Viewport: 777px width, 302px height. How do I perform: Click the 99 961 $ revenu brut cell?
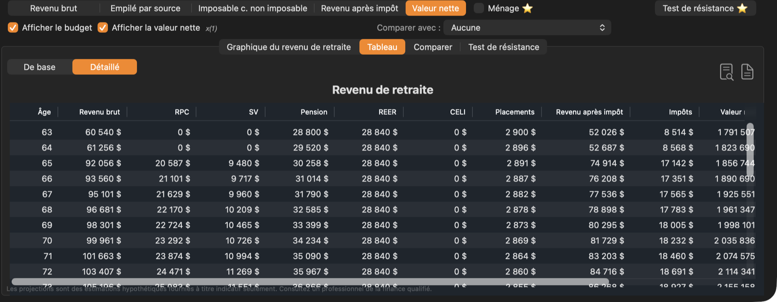(x=104, y=240)
